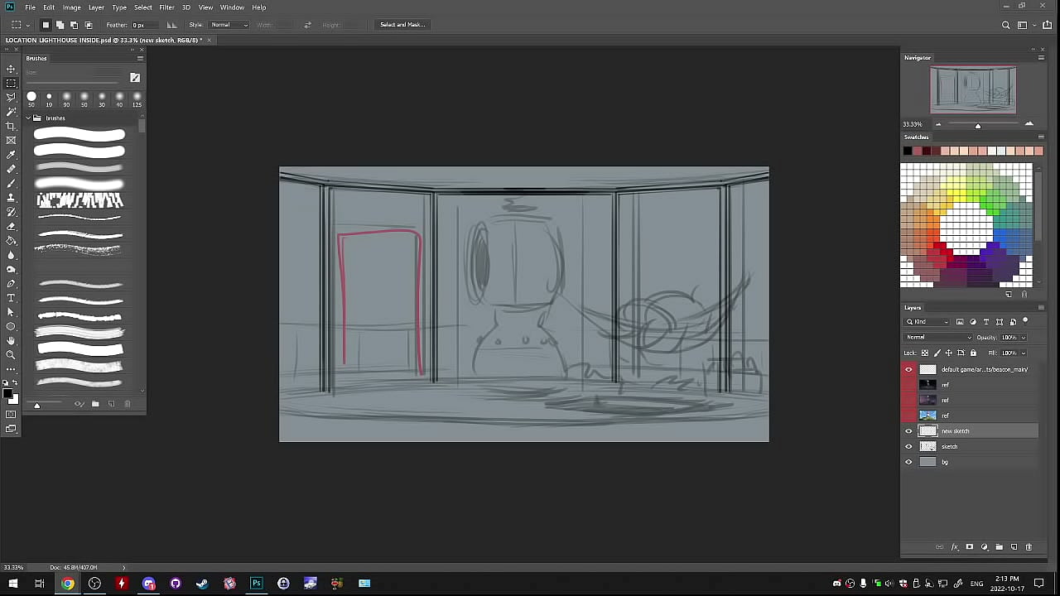Open the Layer menu
Image resolution: width=1060 pixels, height=596 pixels.
(x=96, y=7)
